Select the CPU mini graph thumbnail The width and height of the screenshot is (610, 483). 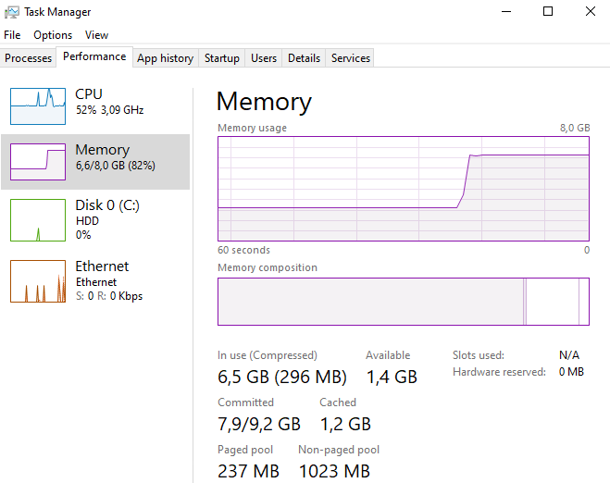pyautogui.click(x=38, y=105)
